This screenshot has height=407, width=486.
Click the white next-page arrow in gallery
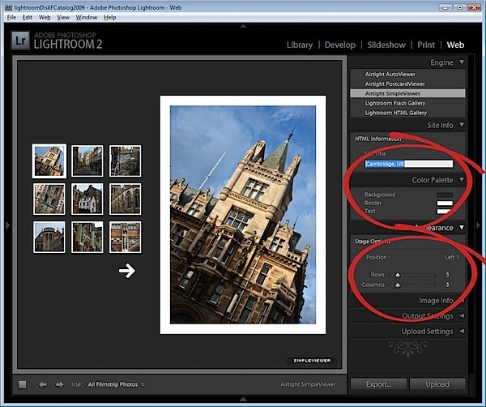(127, 271)
